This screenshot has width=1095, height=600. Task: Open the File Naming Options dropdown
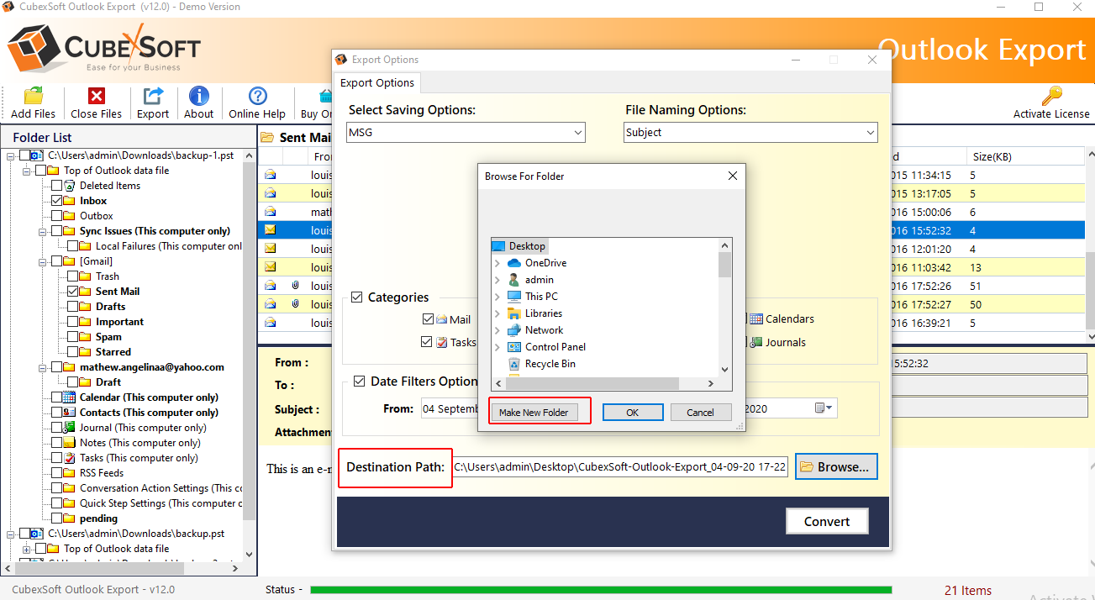(751, 133)
